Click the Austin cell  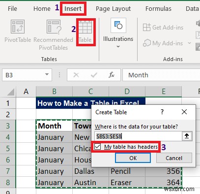(x=90, y=183)
